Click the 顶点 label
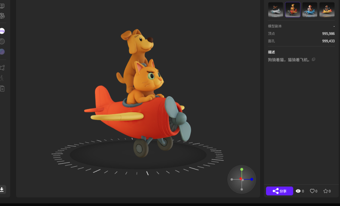The width and height of the screenshot is (340, 206). pos(271,34)
